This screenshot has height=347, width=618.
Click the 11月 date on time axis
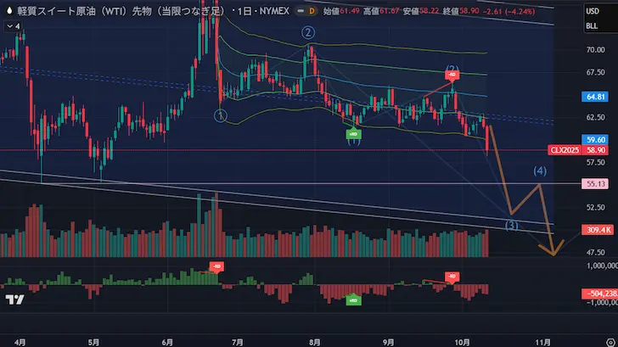coord(543,342)
